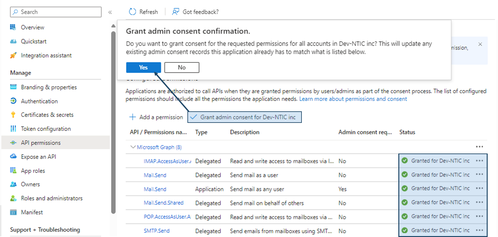The width and height of the screenshot is (498, 237).
Task: Click No to cancel admin consent
Action: coord(181,67)
